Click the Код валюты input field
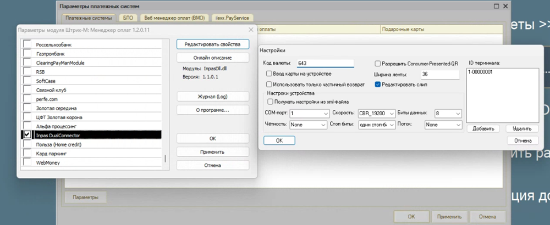The image size is (550, 225). [x=325, y=63]
